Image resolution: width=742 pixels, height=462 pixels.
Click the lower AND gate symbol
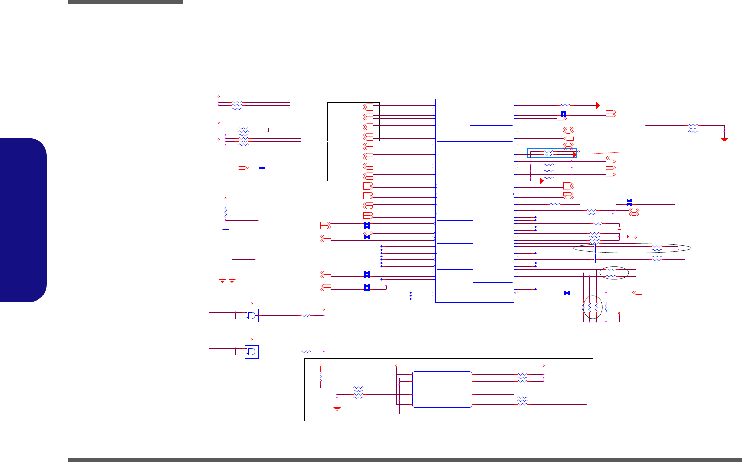coord(252,352)
